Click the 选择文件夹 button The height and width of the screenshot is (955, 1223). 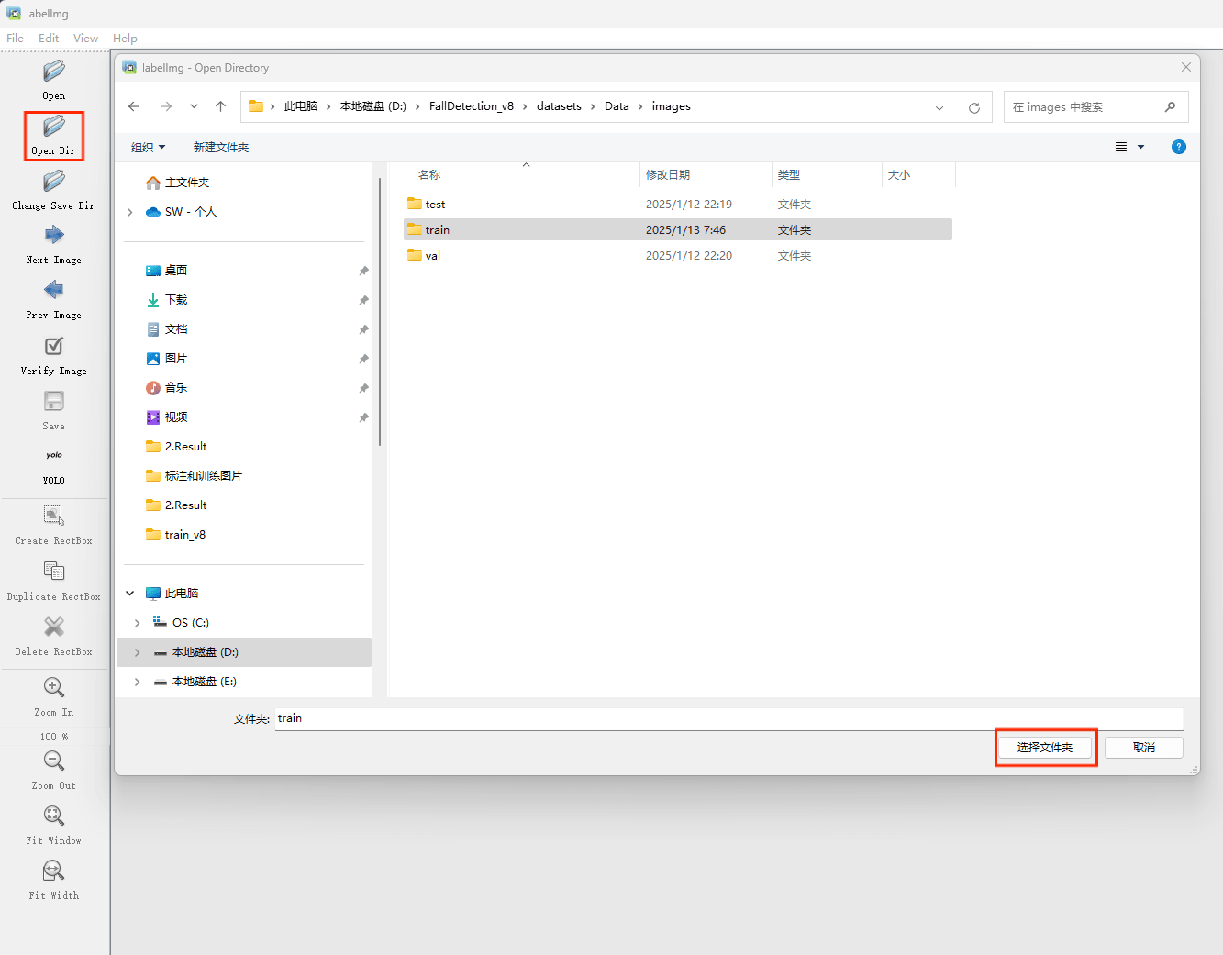1045,748
